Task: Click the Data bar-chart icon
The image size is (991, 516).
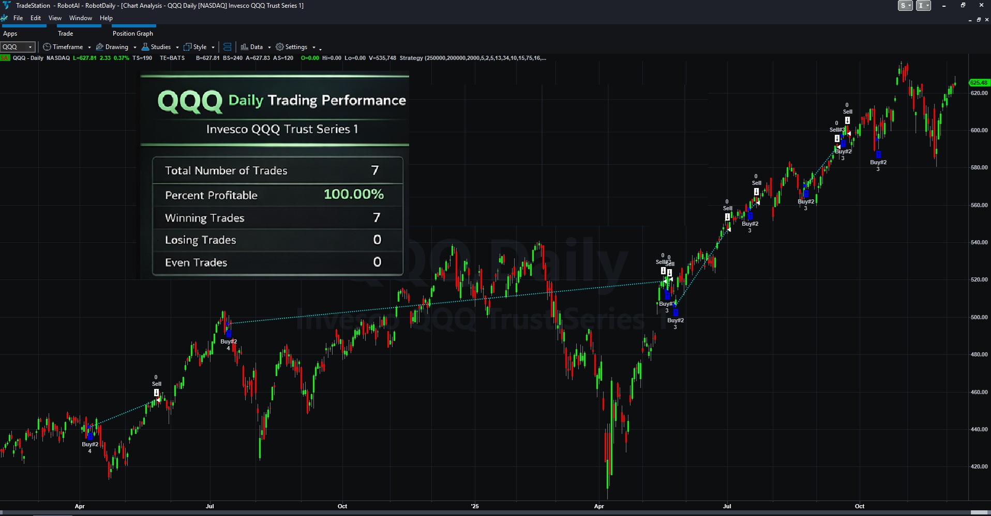Action: tap(244, 47)
